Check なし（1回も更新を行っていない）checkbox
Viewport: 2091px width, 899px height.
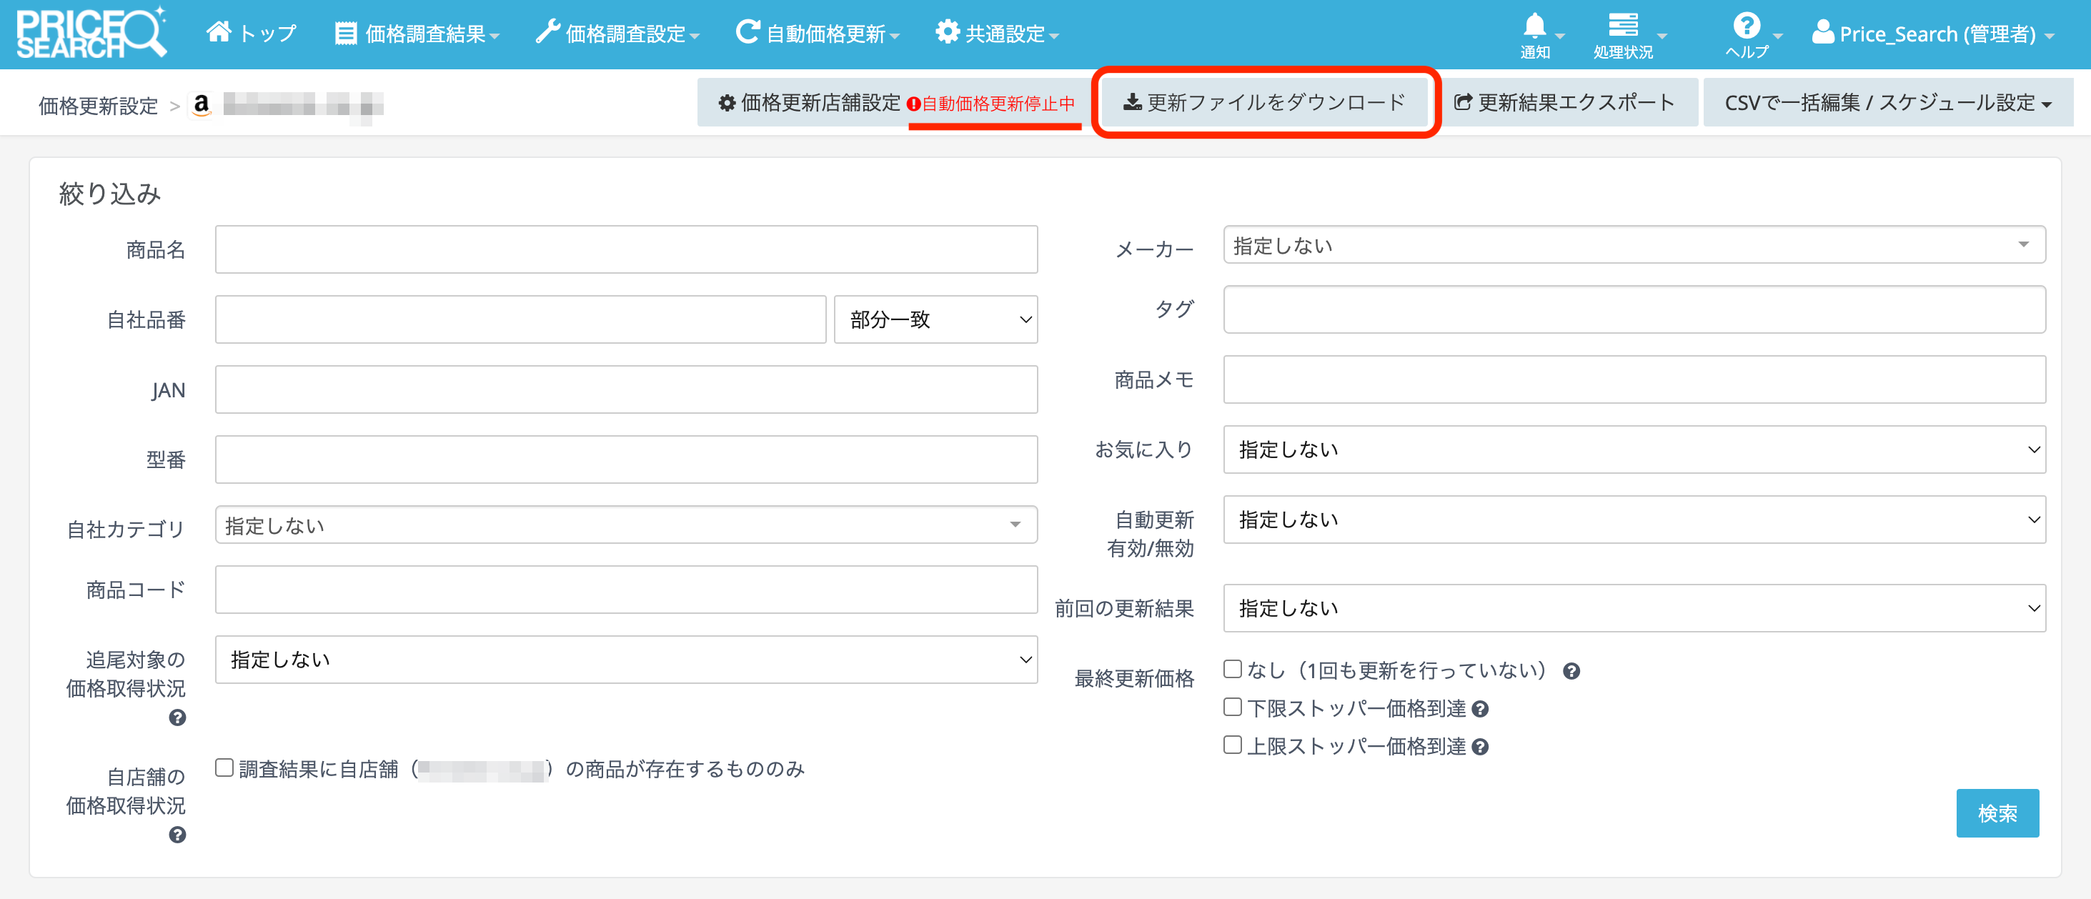(1232, 670)
